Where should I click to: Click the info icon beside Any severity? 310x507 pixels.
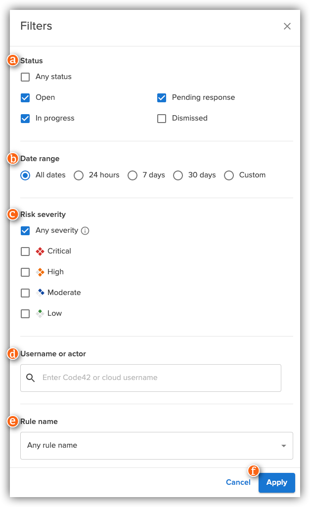click(x=84, y=230)
